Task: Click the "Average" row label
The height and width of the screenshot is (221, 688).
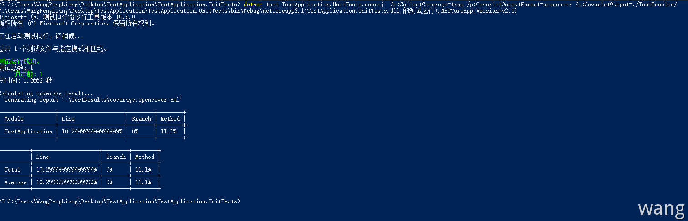Action: click(x=15, y=182)
